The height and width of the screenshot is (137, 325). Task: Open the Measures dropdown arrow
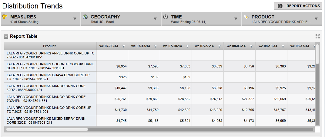click(75, 19)
